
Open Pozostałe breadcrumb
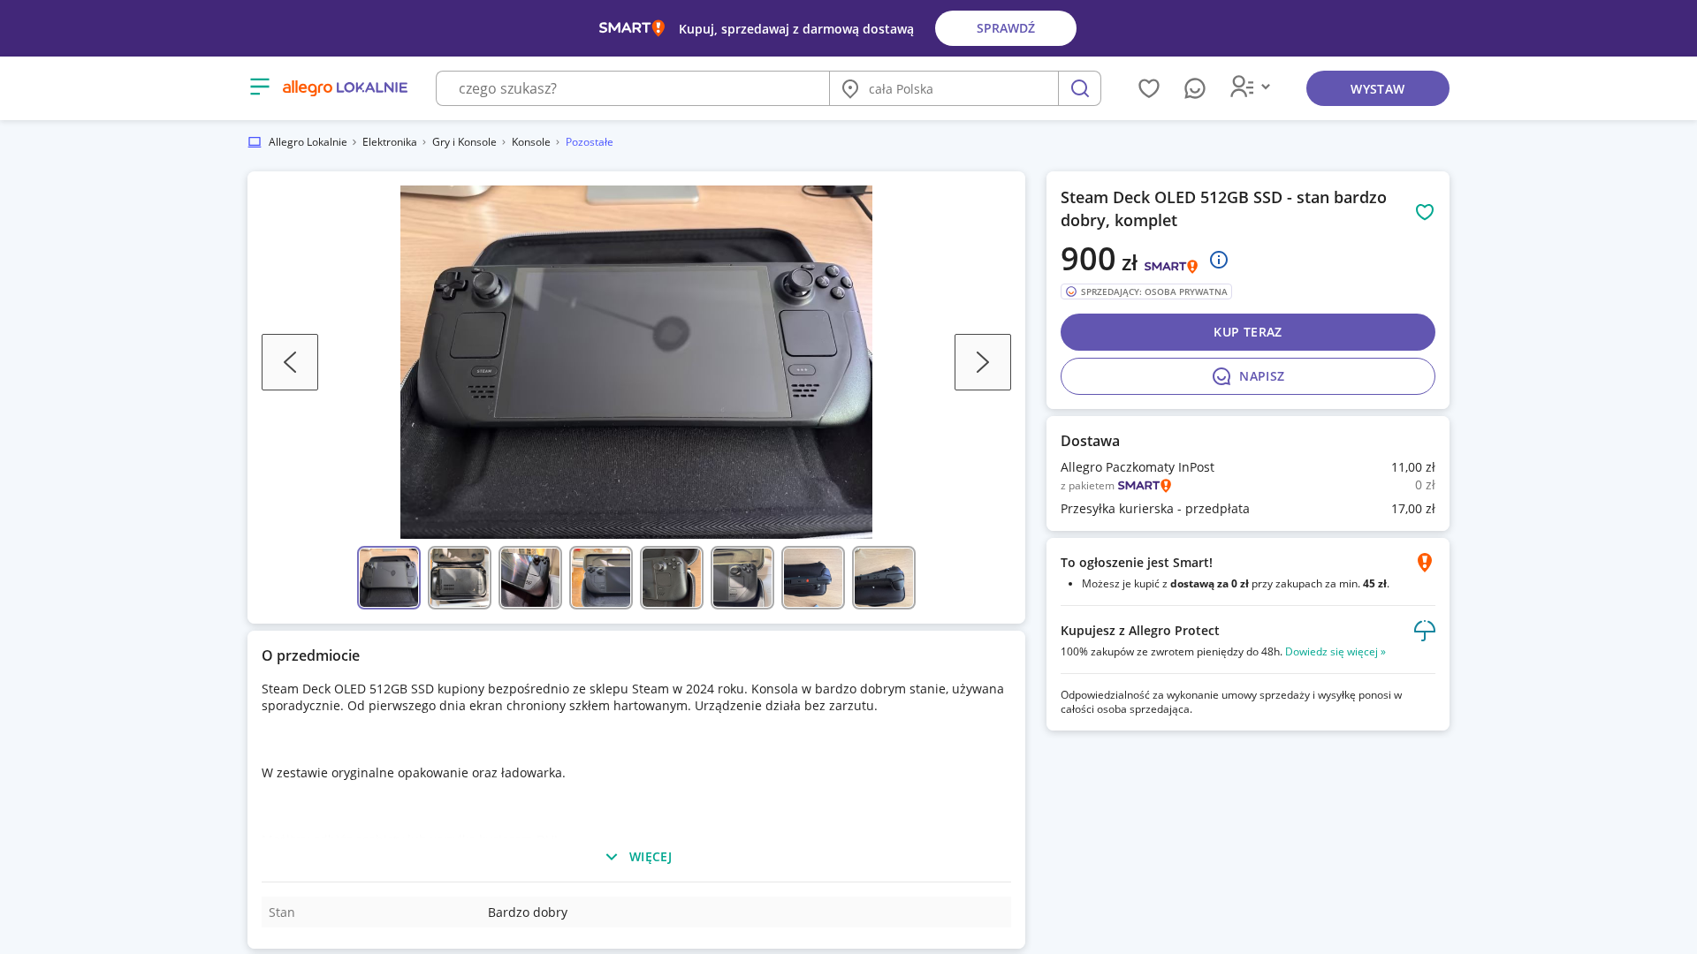590,142
